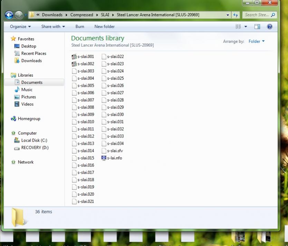The image size is (288, 246).
Task: Toggle the preview pane button
Action: pyautogui.click(x=257, y=27)
